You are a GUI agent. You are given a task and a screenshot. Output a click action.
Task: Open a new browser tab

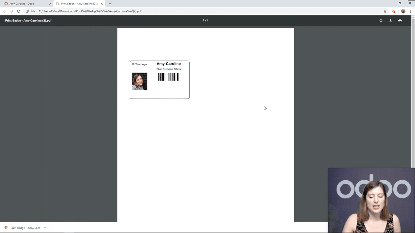tap(110, 4)
